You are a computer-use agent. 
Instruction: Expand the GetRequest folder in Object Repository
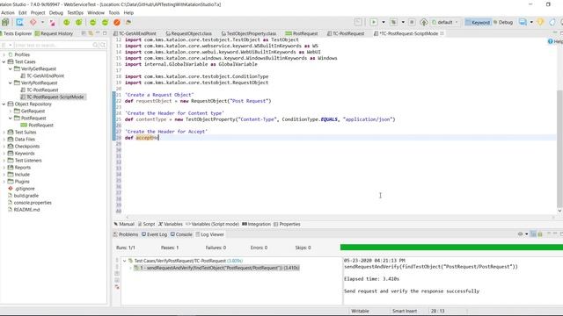click(11, 111)
